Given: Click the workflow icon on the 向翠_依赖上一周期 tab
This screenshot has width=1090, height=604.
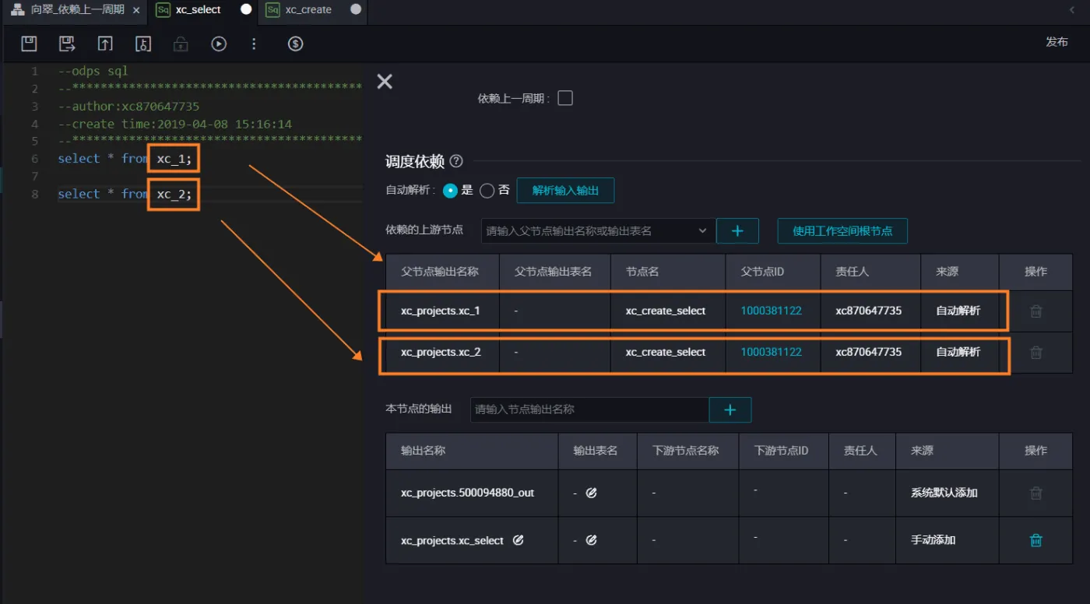Looking at the screenshot, I should (17, 10).
